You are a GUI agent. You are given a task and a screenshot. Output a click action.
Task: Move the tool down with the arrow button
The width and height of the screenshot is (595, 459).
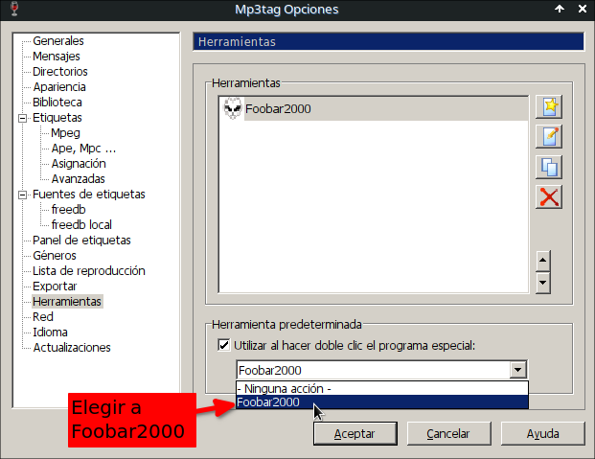tap(543, 283)
